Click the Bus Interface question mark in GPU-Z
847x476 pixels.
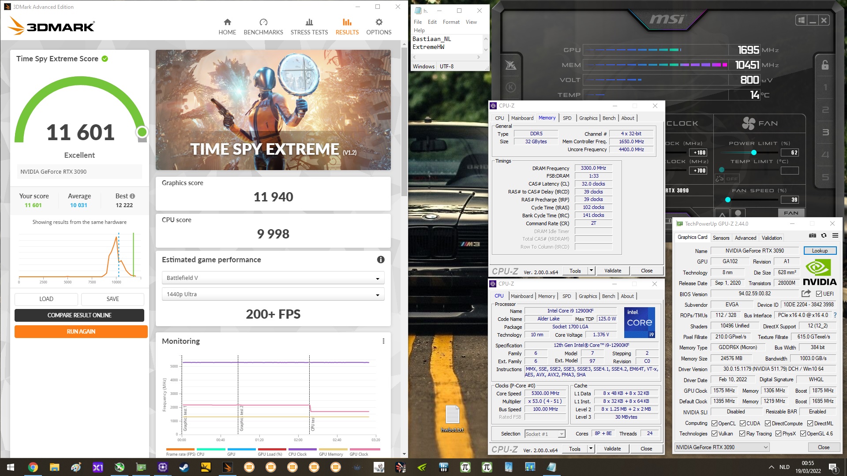pos(835,315)
